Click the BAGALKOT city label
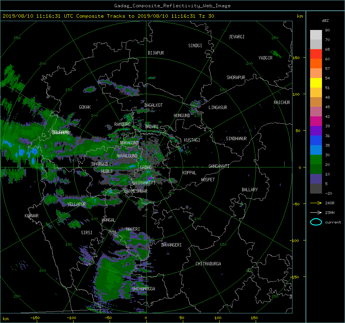Screen dimensions: 345x323 pyautogui.click(x=153, y=105)
